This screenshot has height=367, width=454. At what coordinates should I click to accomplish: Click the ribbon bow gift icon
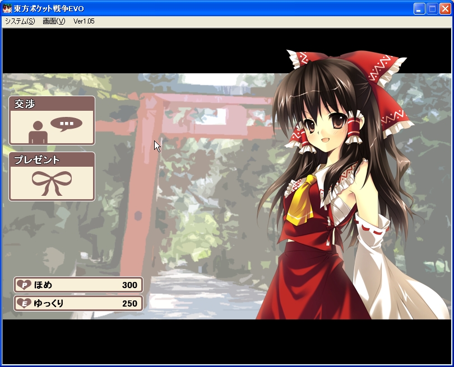tap(52, 183)
